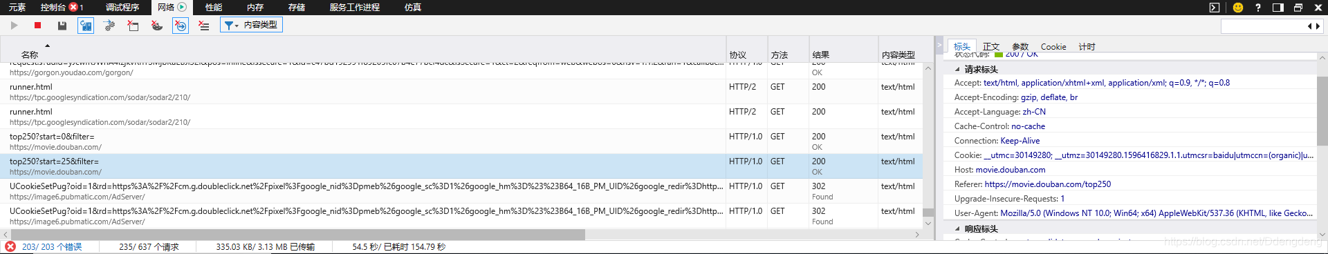
Task: Click the save/export as HAR floppy icon
Action: 62,26
